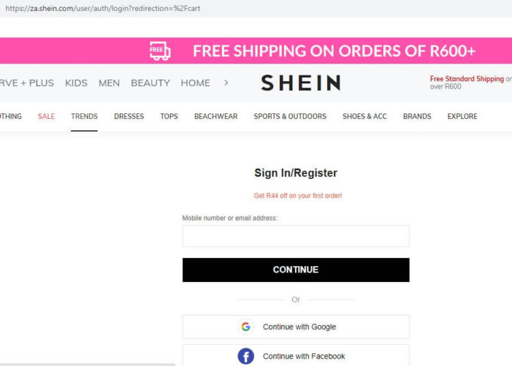Image resolution: width=512 pixels, height=366 pixels.
Task: Go to the Tops section
Action: [169, 117]
